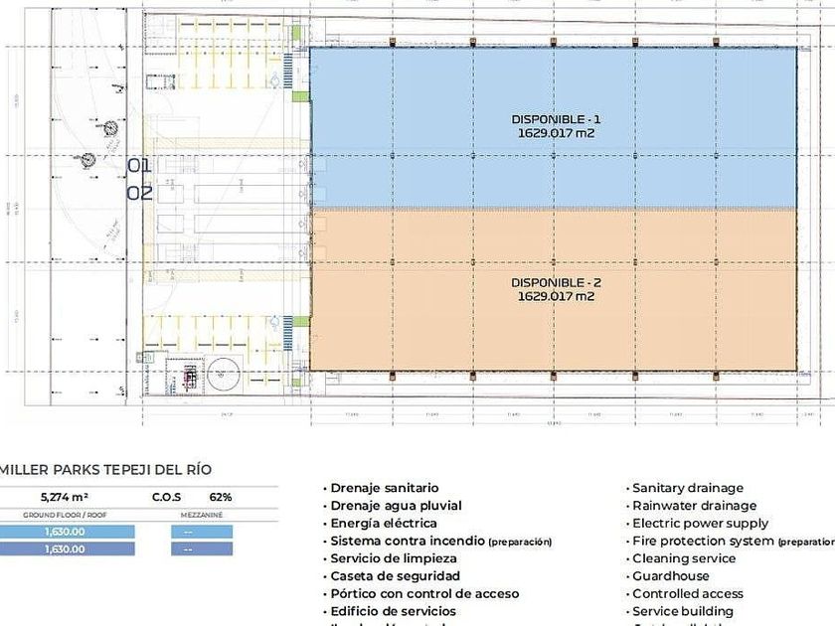Select the DISPONIBLE - 1 blue warehouse area
This screenshot has width=835, height=626.
coord(554,128)
